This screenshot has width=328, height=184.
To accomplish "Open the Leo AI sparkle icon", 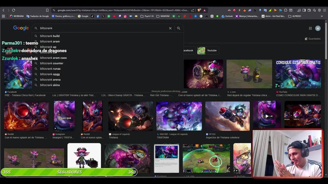I will coord(314,10).
